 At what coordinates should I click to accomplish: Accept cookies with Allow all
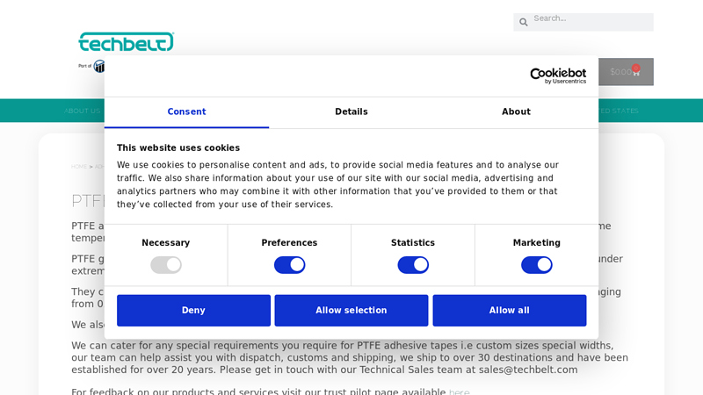[510, 311]
